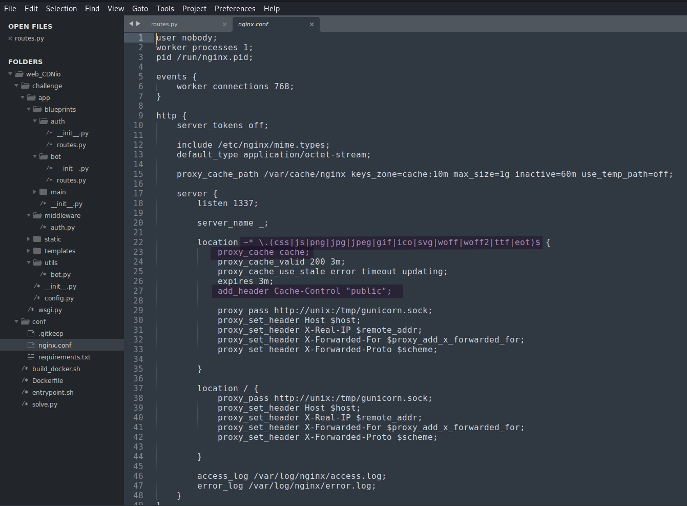Click the web_CDNio root folder icon
This screenshot has height=506, width=687.
(19, 74)
